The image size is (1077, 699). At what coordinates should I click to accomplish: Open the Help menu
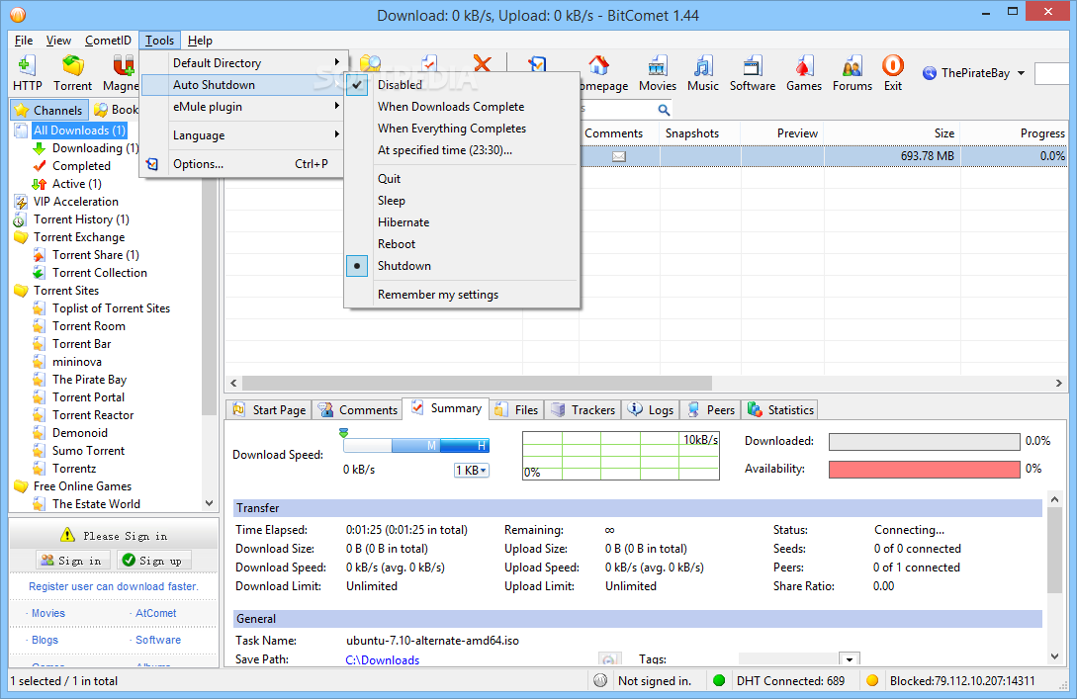coord(200,41)
